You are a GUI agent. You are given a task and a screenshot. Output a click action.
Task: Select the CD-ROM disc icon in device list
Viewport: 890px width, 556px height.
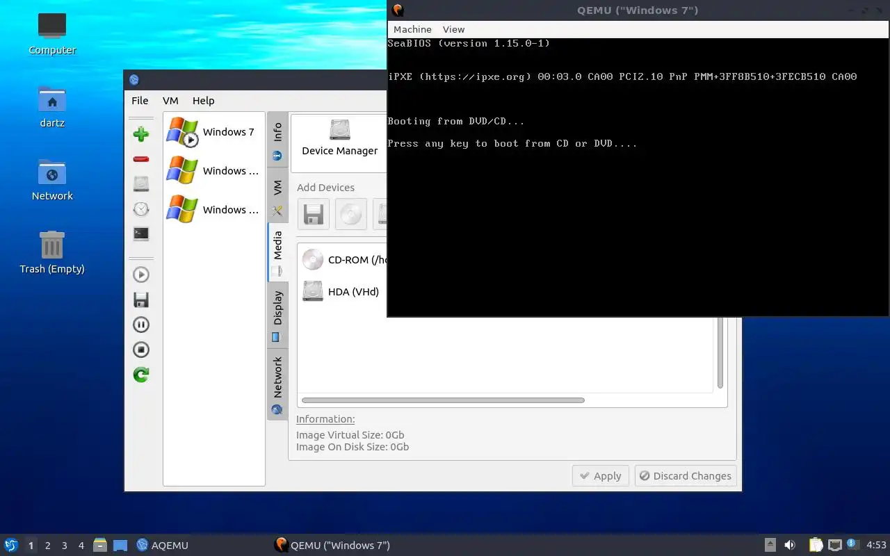coord(313,260)
